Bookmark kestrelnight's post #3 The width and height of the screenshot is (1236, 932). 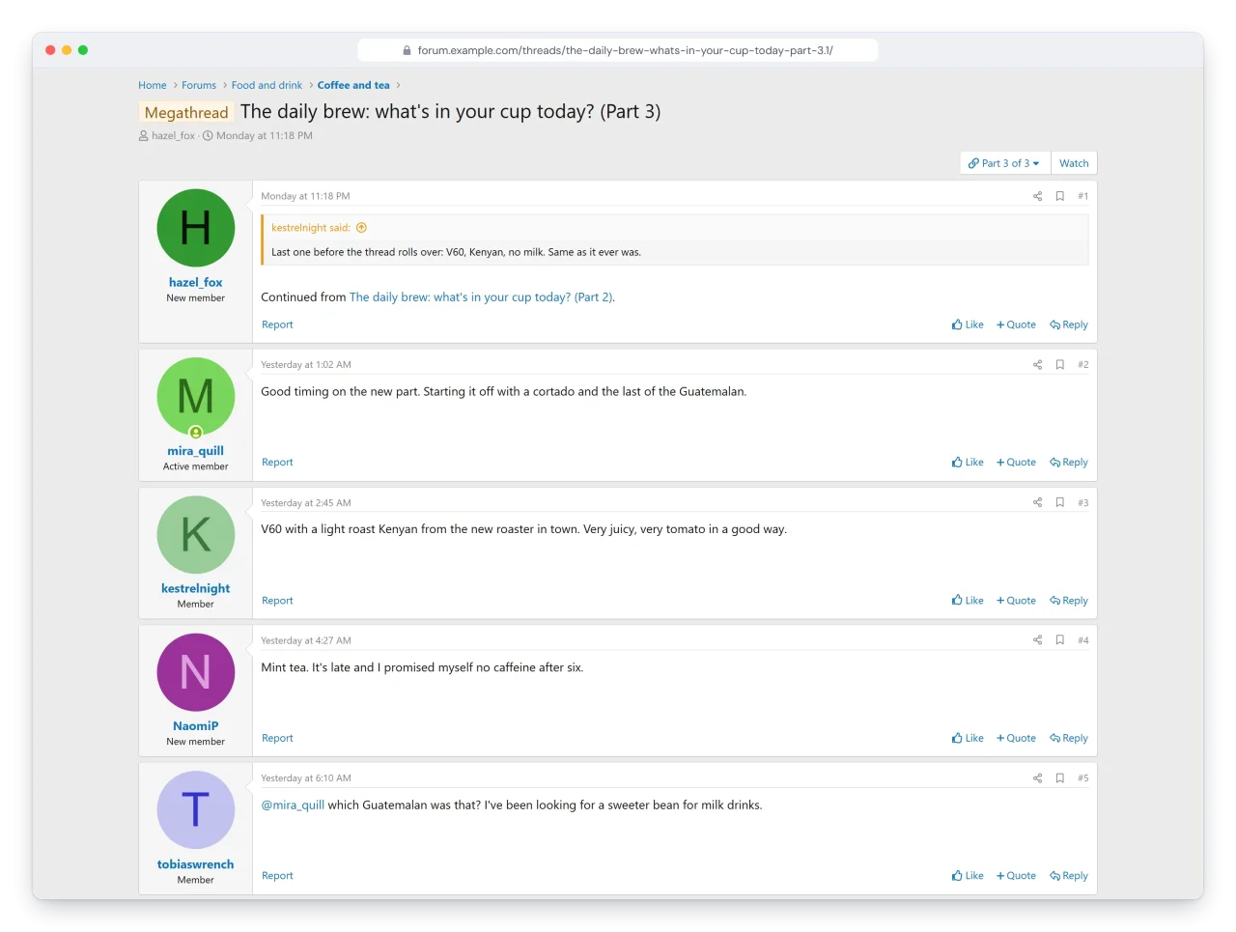(1059, 503)
